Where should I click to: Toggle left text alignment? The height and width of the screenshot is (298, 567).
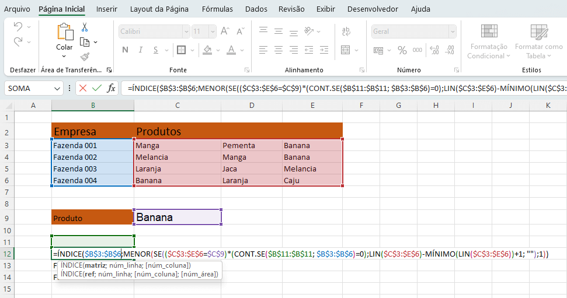[263, 50]
